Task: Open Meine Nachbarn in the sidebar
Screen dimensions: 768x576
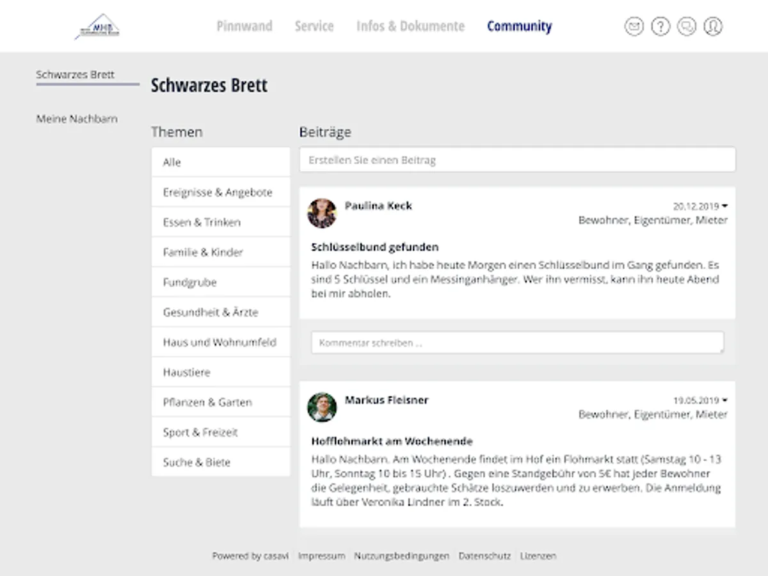Action: (77, 118)
